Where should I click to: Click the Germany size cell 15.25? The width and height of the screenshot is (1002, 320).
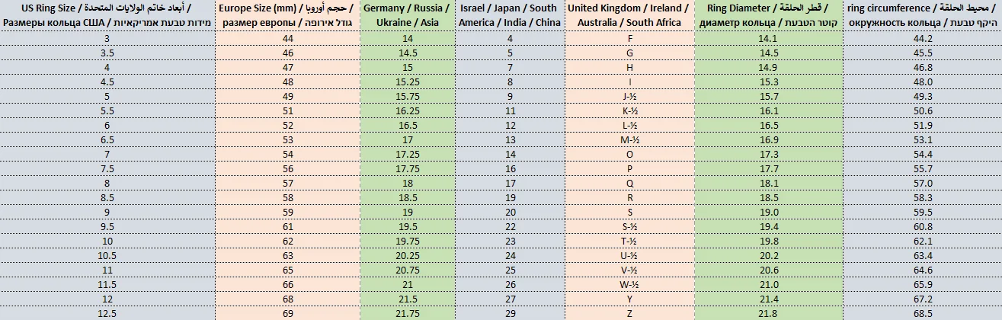[407, 82]
